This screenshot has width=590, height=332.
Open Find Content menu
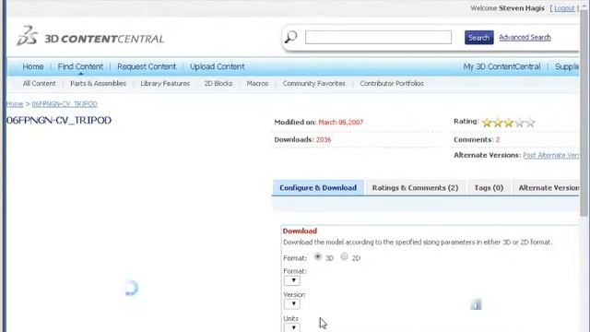80,66
